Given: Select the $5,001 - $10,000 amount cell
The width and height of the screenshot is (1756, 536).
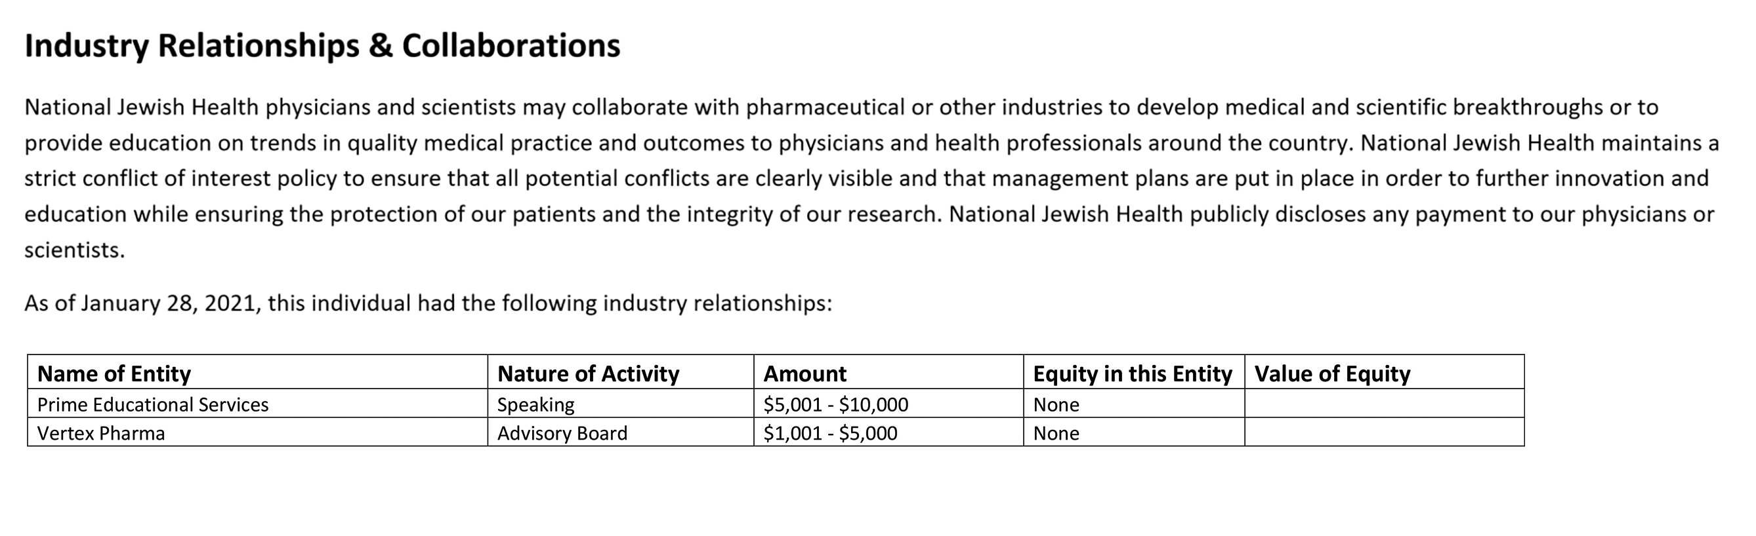Looking at the screenshot, I should (836, 404).
